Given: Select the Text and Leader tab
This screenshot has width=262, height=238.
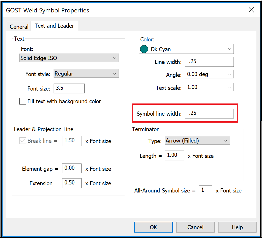Looking at the screenshot, I should click(x=54, y=26).
